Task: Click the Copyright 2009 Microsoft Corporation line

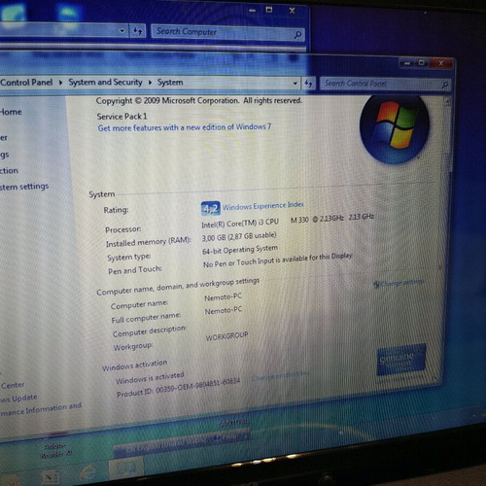Action: pos(199,101)
